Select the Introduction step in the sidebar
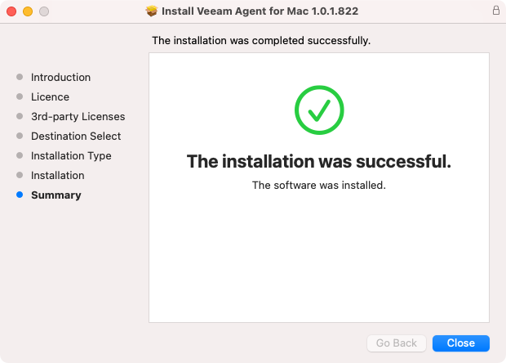 60,78
